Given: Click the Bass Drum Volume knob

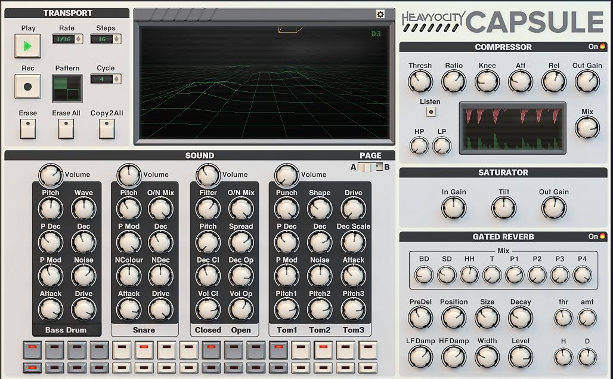Looking at the screenshot, I should pyautogui.click(x=51, y=175).
